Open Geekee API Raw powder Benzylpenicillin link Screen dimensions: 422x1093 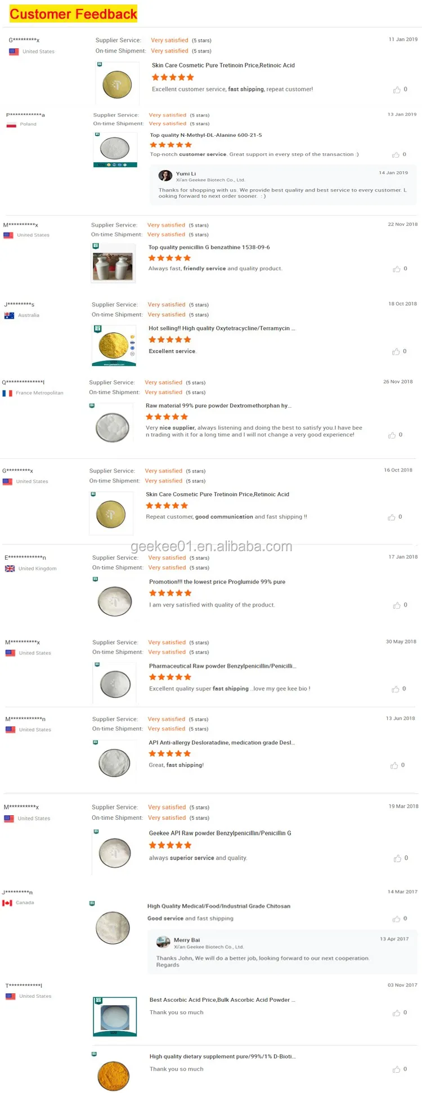[x=220, y=833]
